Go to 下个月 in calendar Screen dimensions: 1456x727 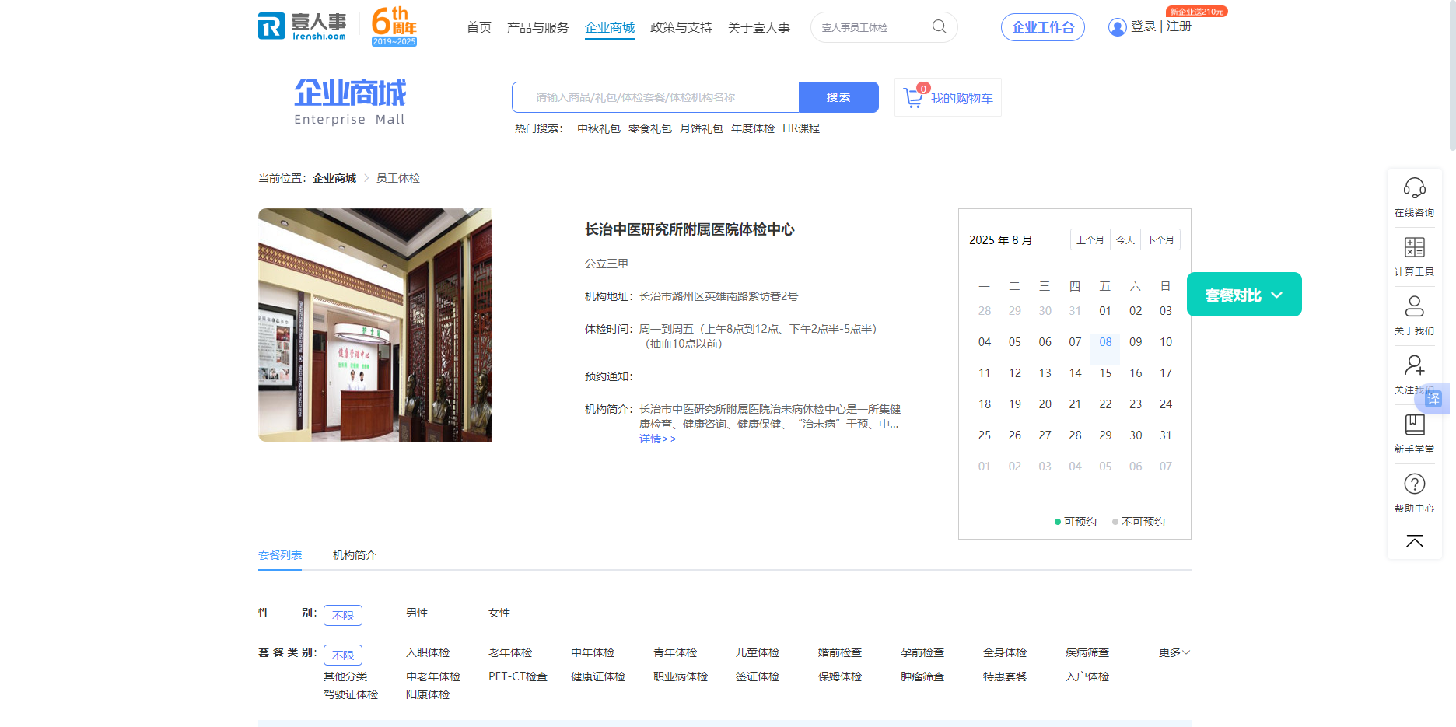click(x=1160, y=239)
